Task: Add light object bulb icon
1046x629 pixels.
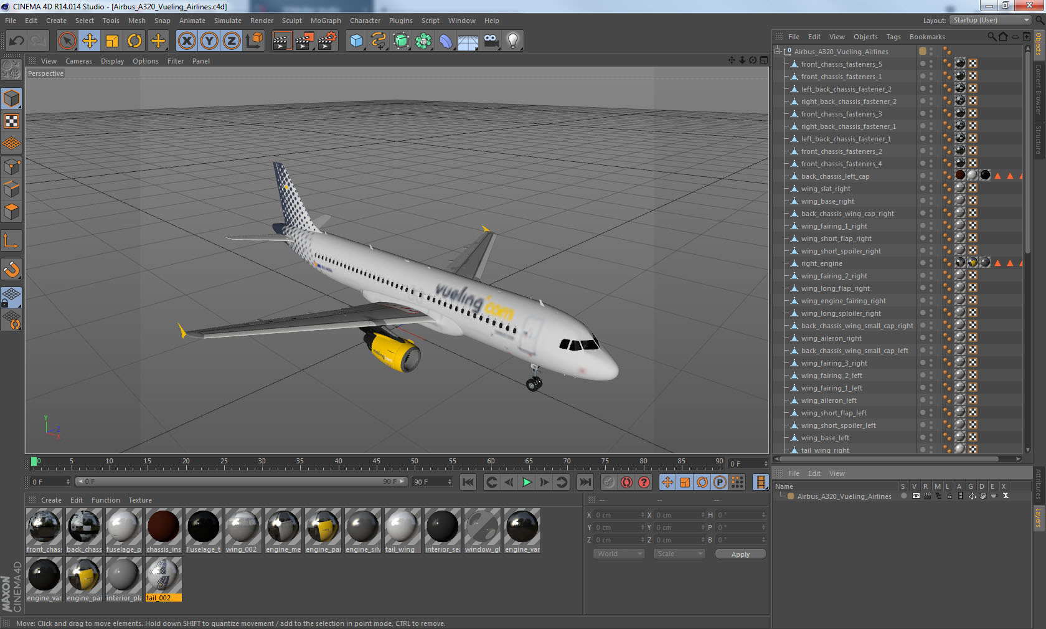Action: point(512,41)
